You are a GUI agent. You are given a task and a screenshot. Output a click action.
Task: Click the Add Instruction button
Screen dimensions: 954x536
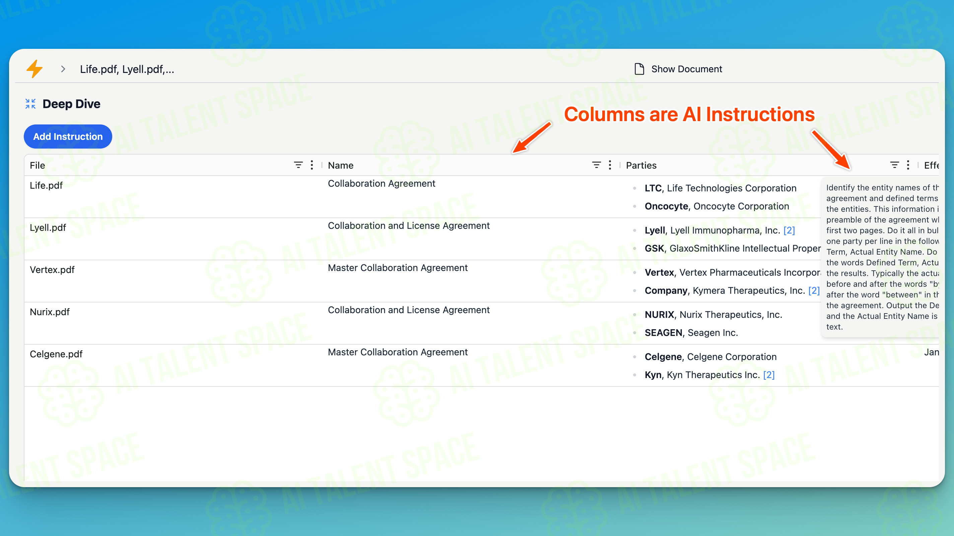(68, 137)
